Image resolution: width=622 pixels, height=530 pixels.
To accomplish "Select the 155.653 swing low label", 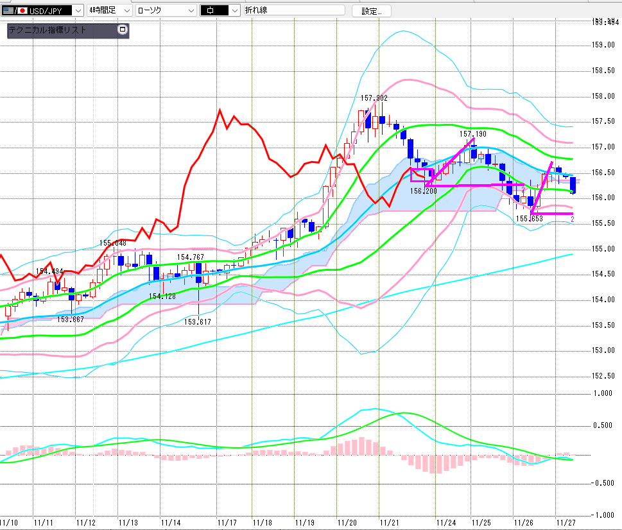I will pyautogui.click(x=528, y=219).
